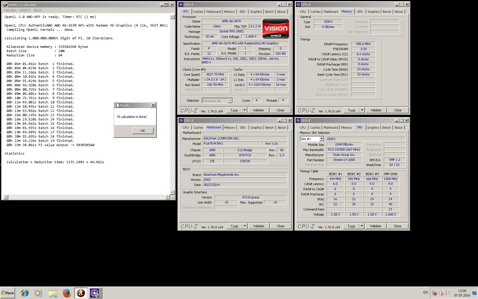This screenshot has height=299, width=478.
Task: Click Close in CPU-Z SPD window
Action: coord(397,226)
